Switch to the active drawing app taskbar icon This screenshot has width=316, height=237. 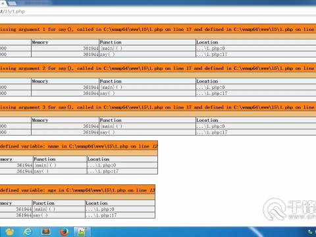pos(82,232)
